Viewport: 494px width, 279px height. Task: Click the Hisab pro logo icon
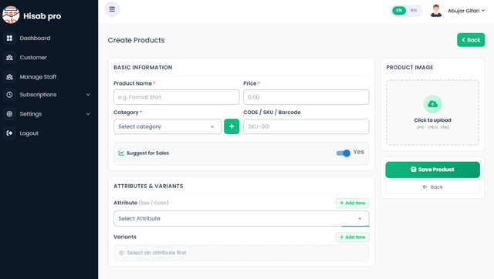coord(11,15)
